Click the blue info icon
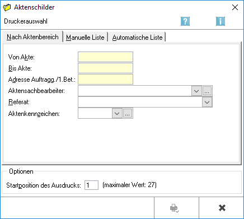This screenshot has height=219, width=244. [x=220, y=21]
